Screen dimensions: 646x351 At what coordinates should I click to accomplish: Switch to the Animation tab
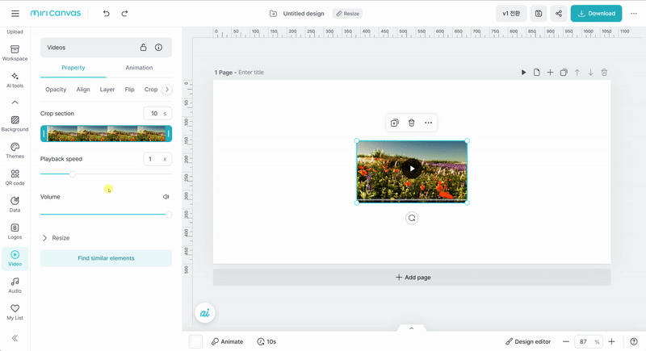pos(139,68)
